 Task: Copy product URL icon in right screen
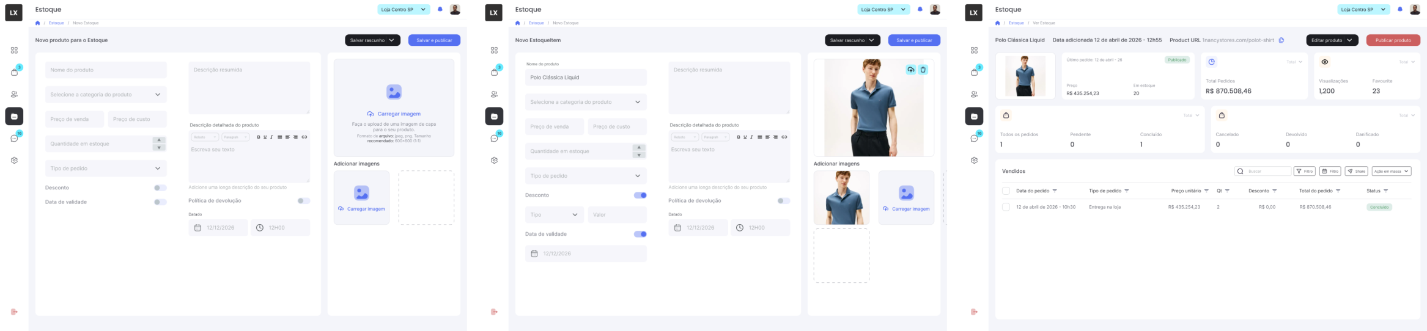click(x=1281, y=40)
